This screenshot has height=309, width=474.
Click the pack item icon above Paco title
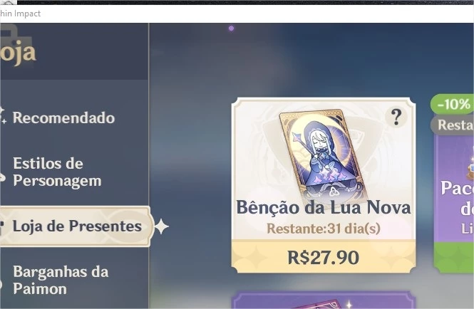[x=470, y=167]
